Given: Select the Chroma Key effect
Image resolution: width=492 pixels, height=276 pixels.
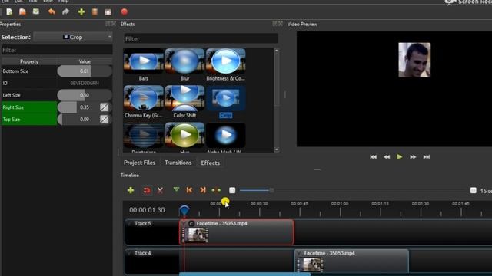Looking at the screenshot, I should click(x=144, y=102).
